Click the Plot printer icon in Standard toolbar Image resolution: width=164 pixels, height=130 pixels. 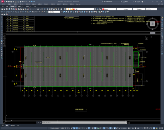click(x=9, y=9)
